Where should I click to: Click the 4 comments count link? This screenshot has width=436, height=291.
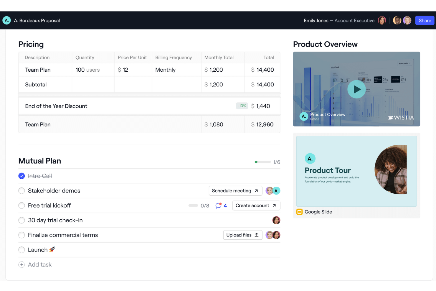tap(225, 205)
